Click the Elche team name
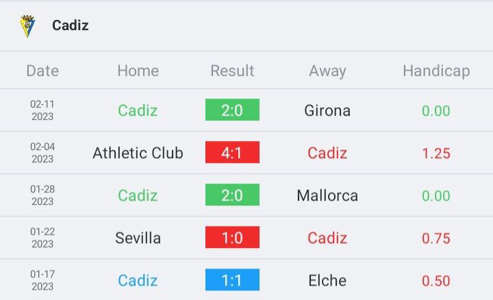 click(327, 280)
